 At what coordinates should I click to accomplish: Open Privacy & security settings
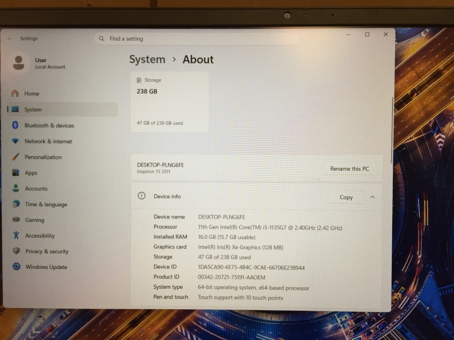(62, 251)
